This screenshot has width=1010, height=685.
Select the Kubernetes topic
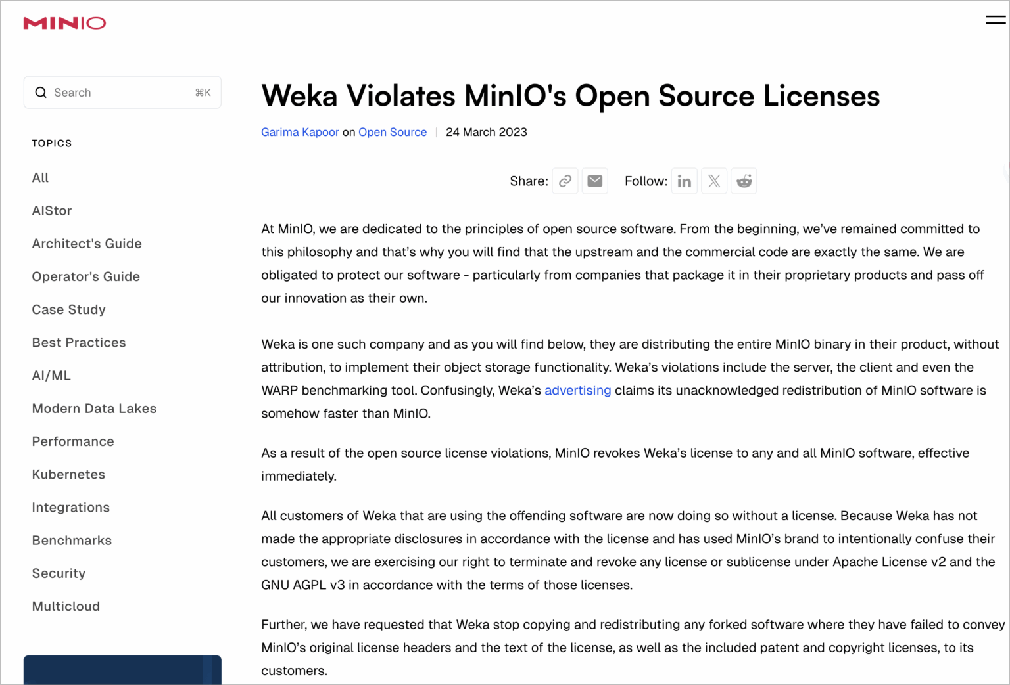pyautogui.click(x=68, y=474)
